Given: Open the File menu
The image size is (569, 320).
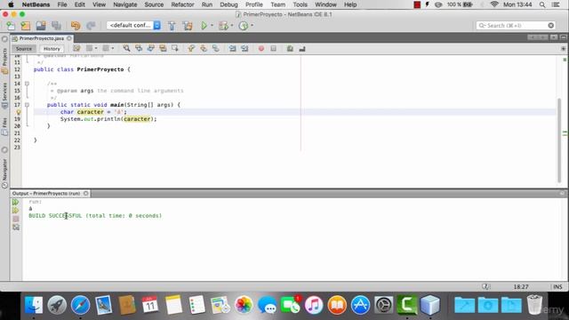Looking at the screenshot, I should coord(62,4).
